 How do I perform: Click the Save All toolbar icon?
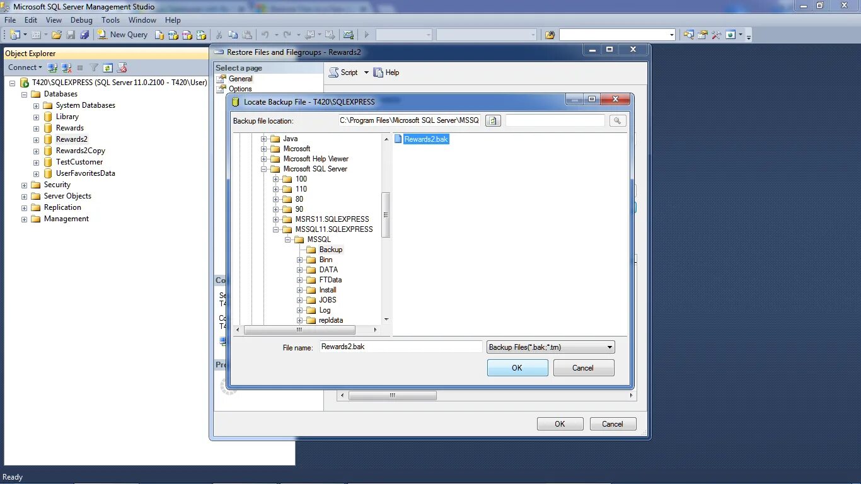[x=84, y=35]
